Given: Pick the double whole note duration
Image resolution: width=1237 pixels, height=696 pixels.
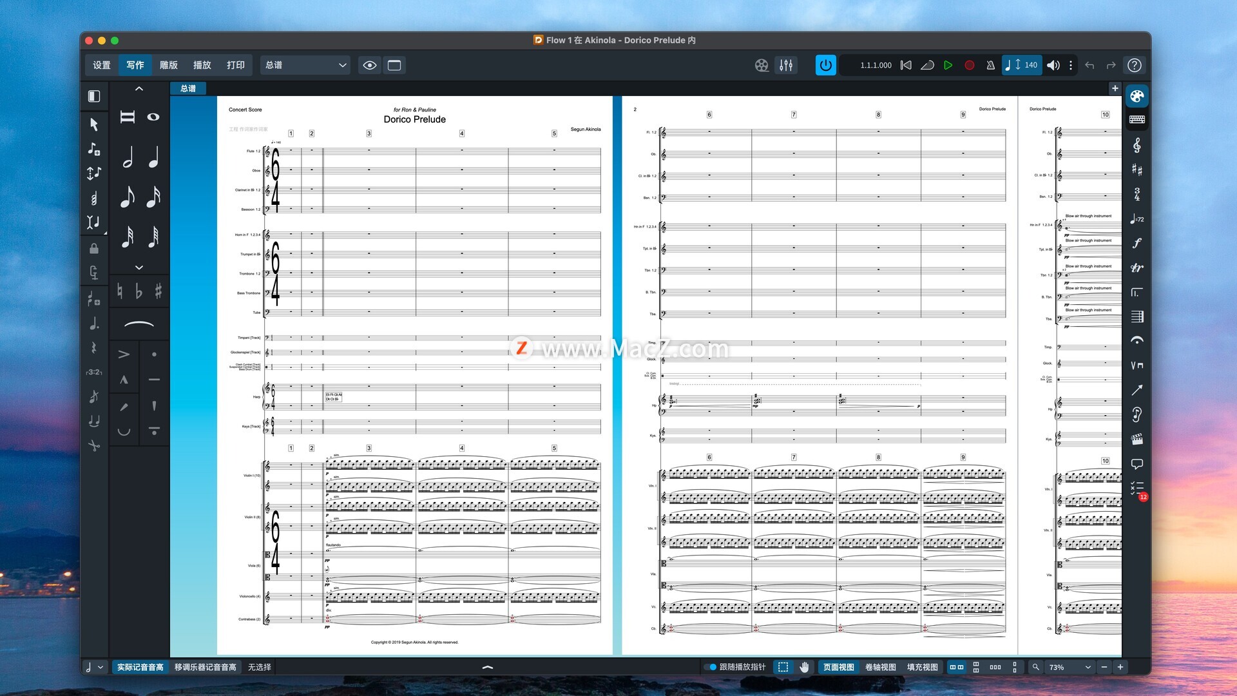Looking at the screenshot, I should coord(128,117).
